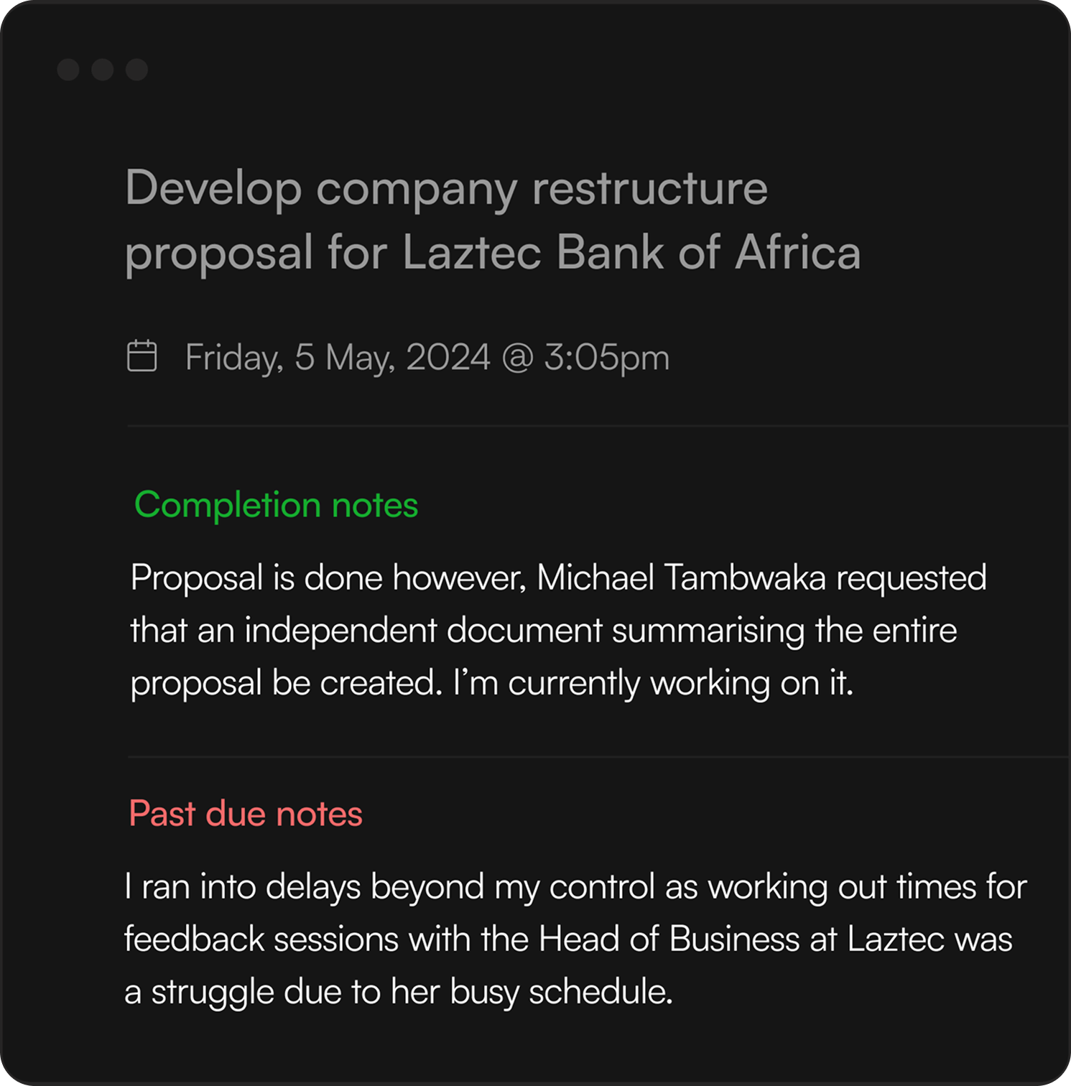Click the calendar icon beside the date
This screenshot has height=1086, width=1071.
click(x=142, y=356)
